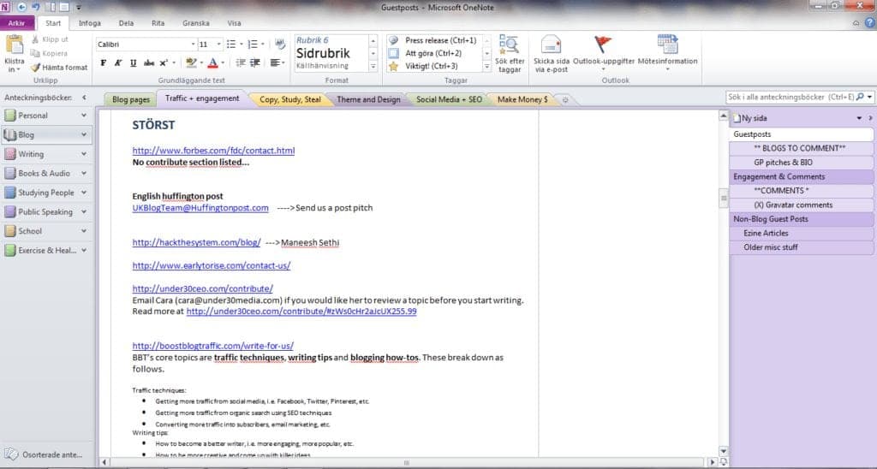
Task: Toggle full page view in quick access toolbar
Action: 64,7
